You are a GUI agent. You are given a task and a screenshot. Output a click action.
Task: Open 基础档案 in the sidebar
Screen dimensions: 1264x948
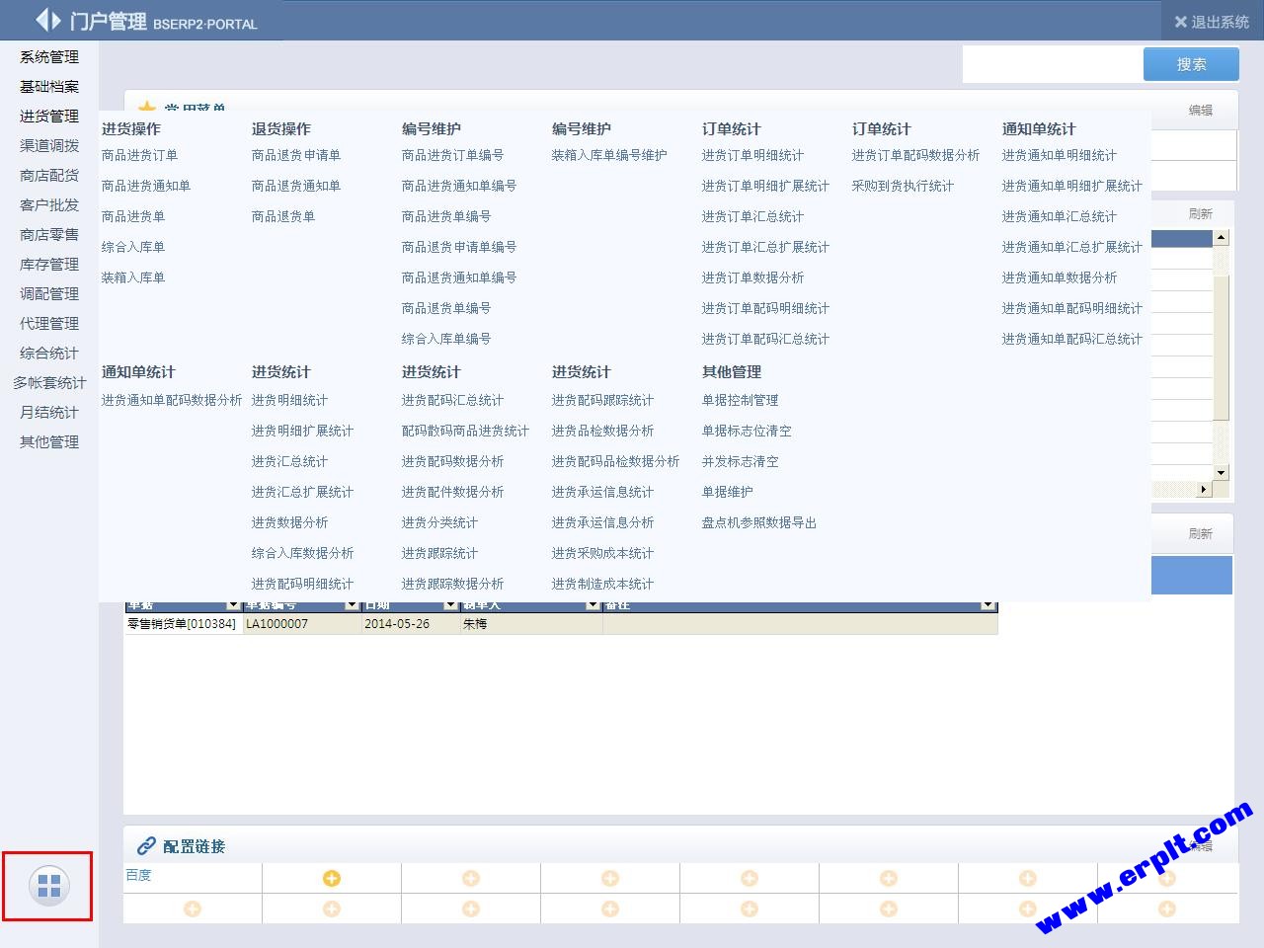(x=49, y=87)
